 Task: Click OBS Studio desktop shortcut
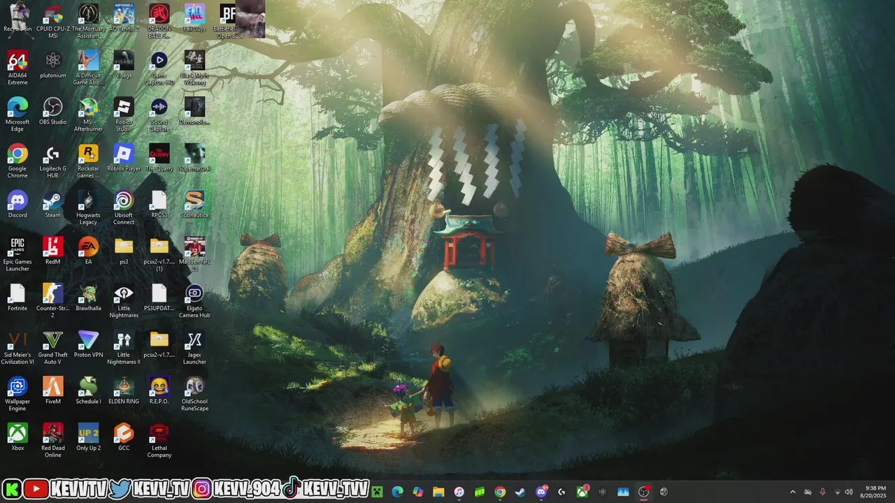[x=53, y=111]
